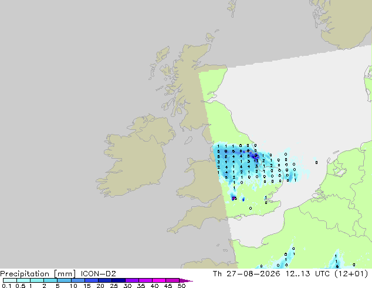Click the above-50 arrow tip on the legend
372x288 pixels.
click(186, 280)
